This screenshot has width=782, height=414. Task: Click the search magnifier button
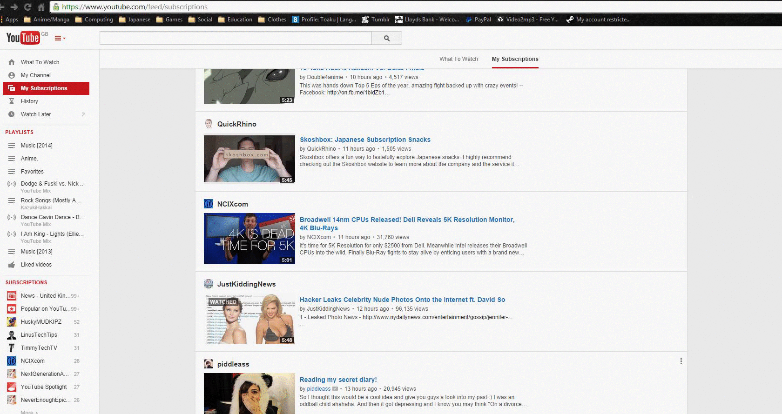point(387,38)
